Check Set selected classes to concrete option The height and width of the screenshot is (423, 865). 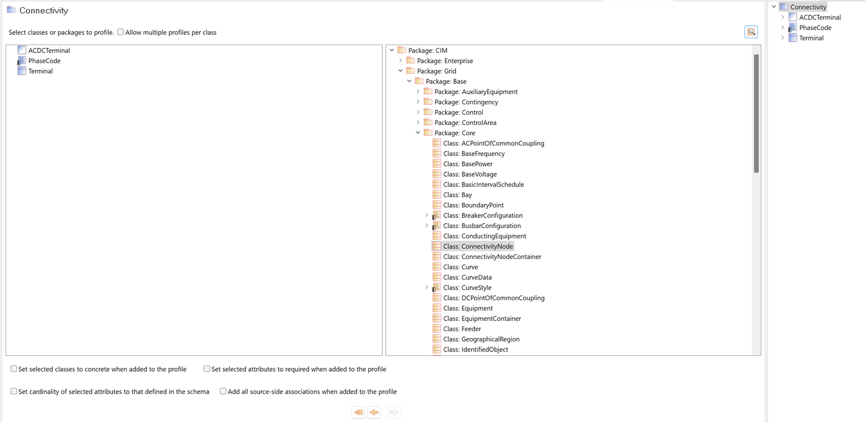[14, 369]
